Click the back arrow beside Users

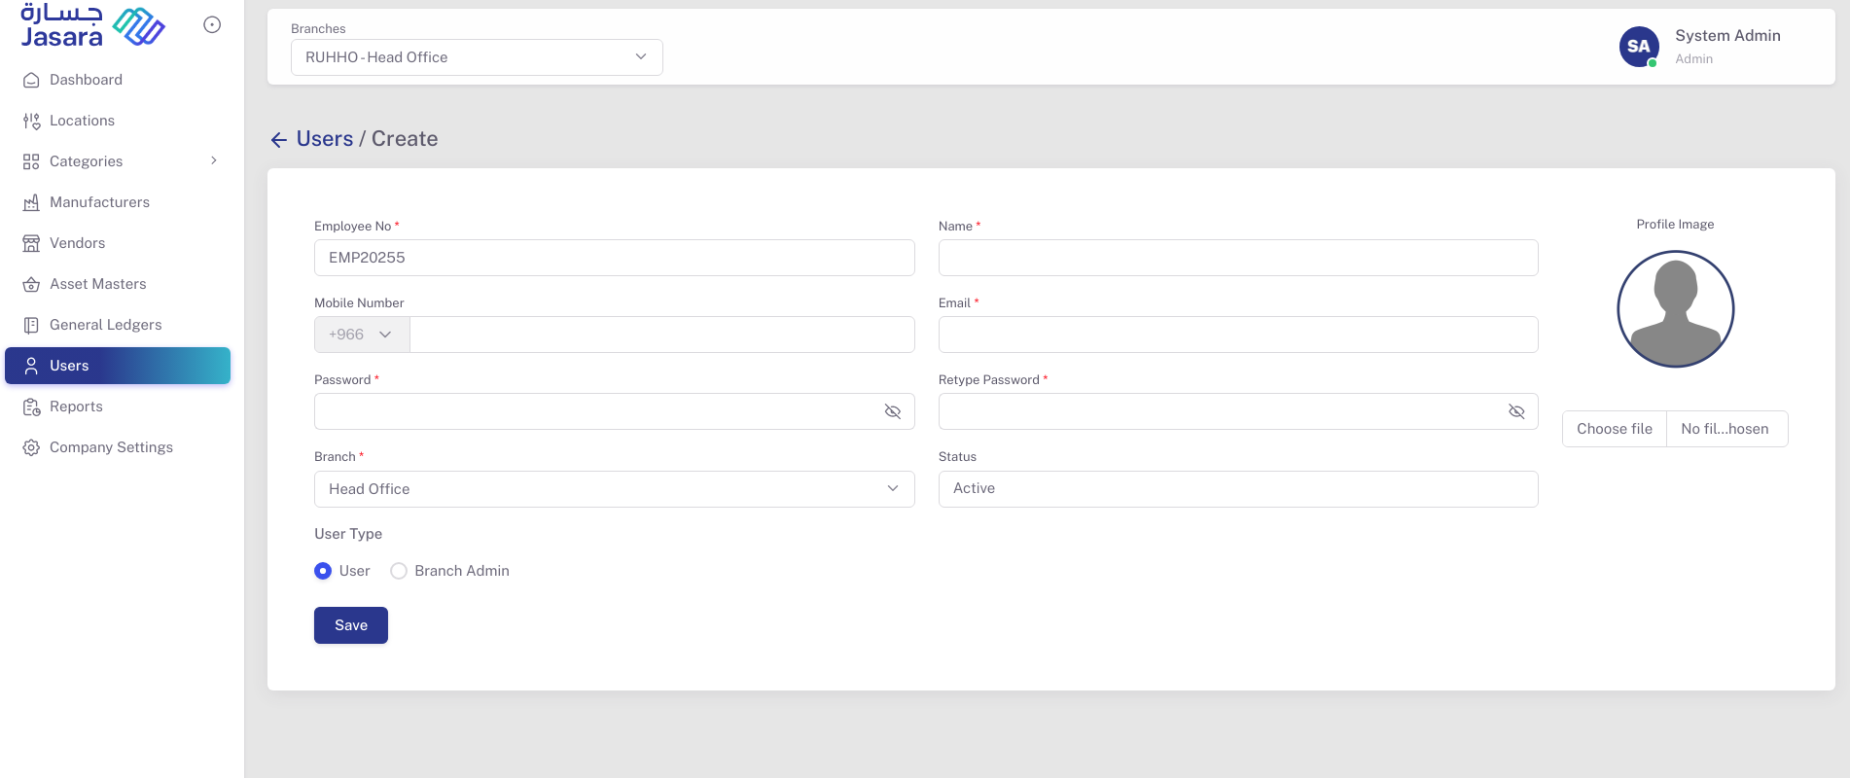(279, 140)
